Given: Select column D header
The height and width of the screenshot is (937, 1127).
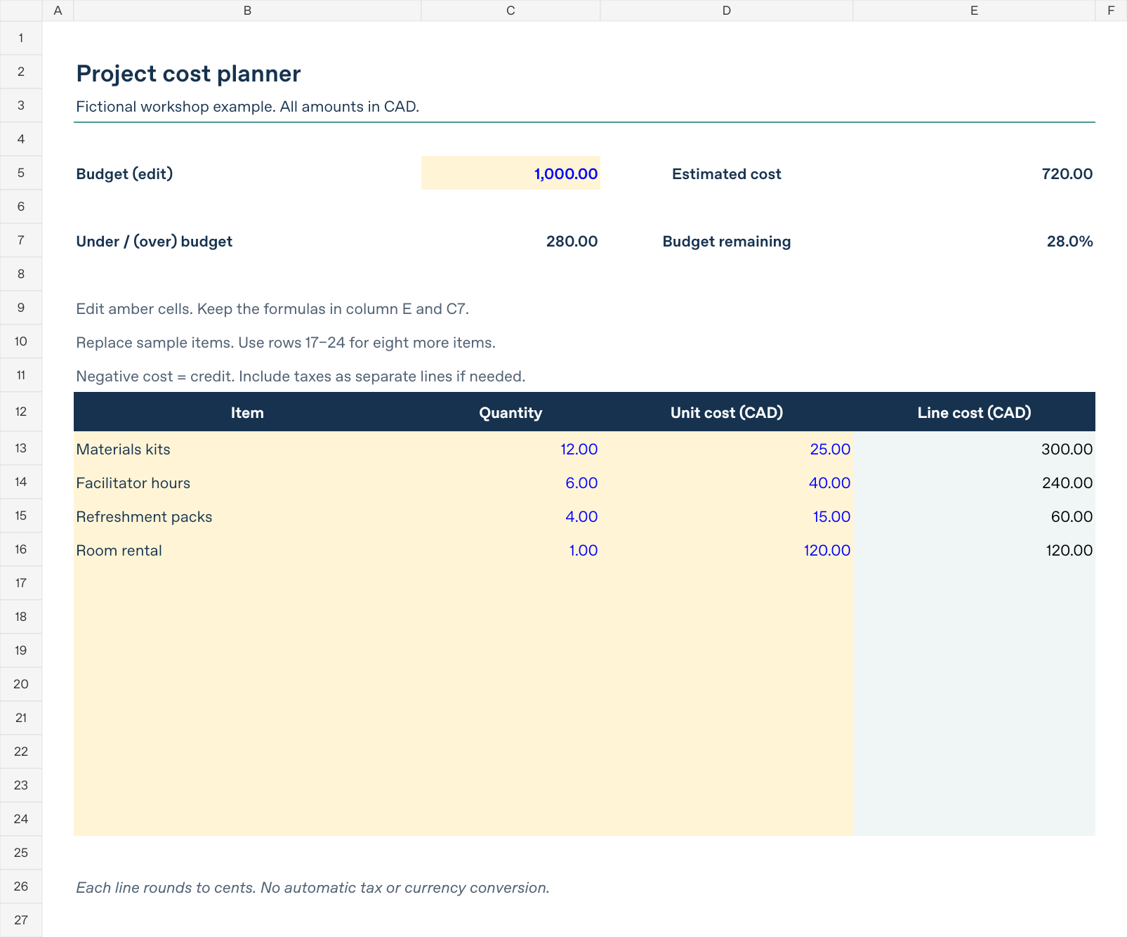Looking at the screenshot, I should click(727, 11).
